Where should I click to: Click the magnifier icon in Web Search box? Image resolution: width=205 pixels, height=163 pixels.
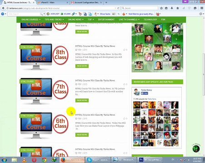pyautogui.click(x=41, y=14)
